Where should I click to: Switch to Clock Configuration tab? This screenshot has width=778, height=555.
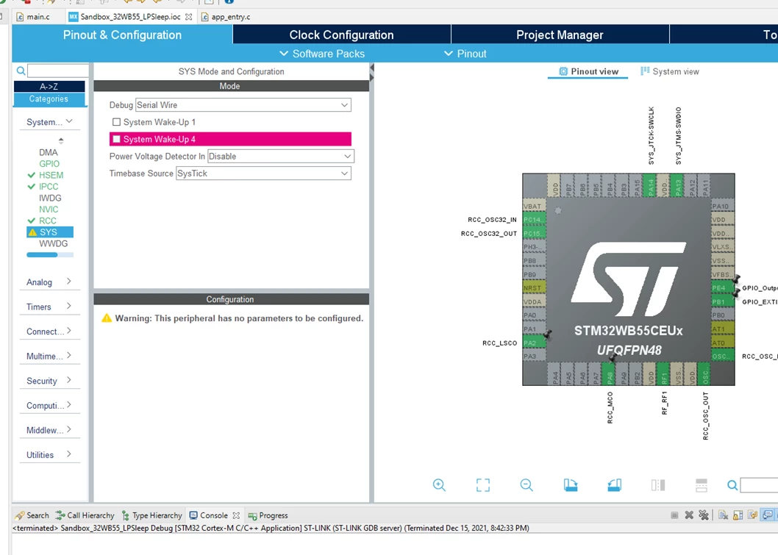[341, 35]
